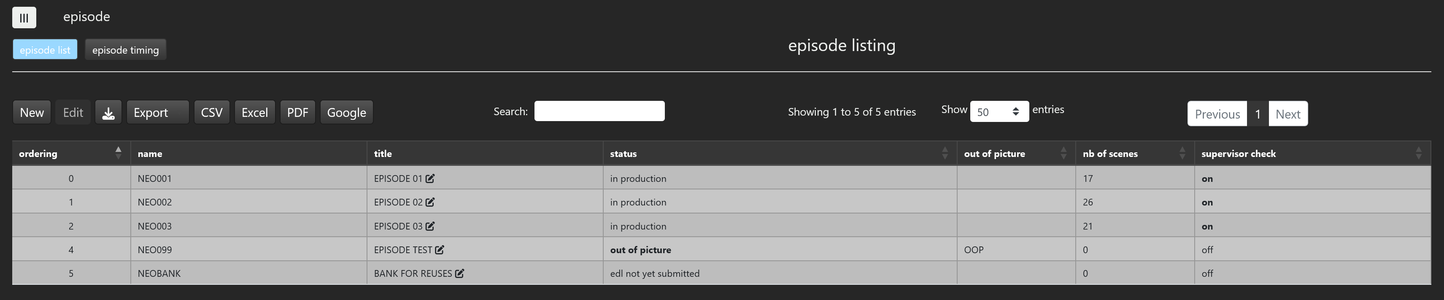
Task: Sort by ordering column arrows
Action: coord(118,153)
